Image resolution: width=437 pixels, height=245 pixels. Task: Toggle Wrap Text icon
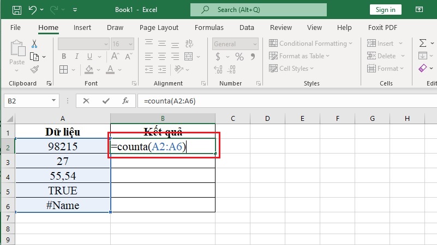pyautogui.click(x=189, y=44)
